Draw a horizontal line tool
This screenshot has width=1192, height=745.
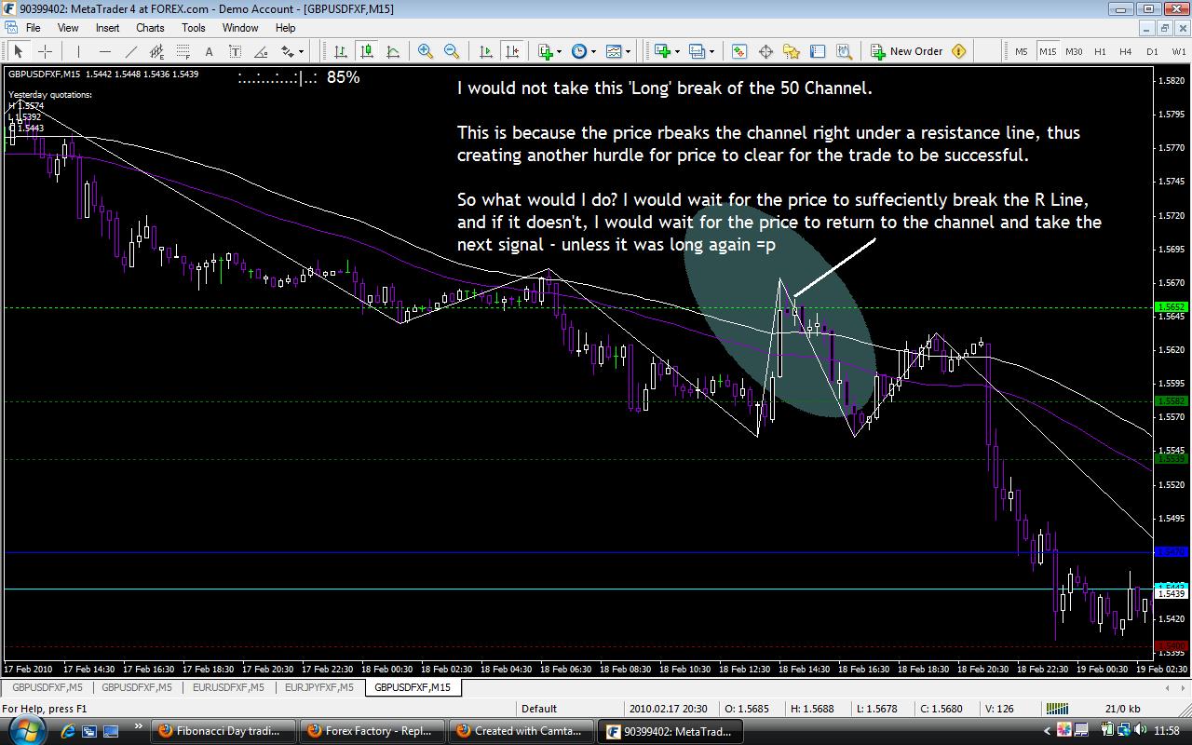[x=104, y=51]
